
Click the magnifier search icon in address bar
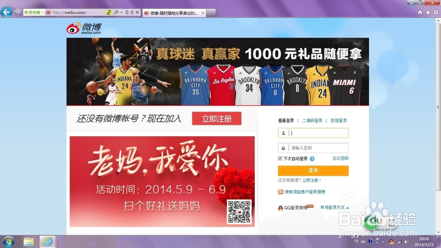point(116,12)
